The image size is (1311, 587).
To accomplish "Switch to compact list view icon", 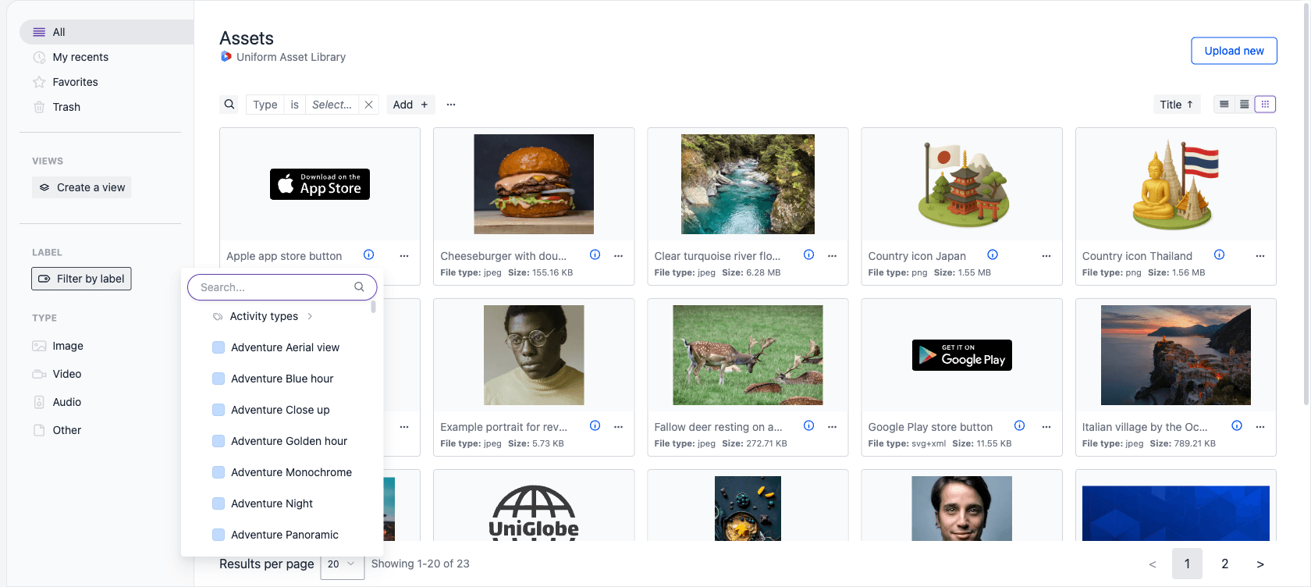I will pyautogui.click(x=1224, y=105).
